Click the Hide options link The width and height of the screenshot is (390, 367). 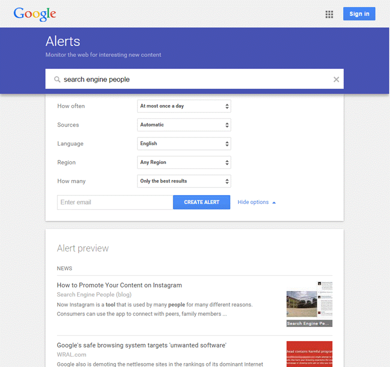pos(253,202)
